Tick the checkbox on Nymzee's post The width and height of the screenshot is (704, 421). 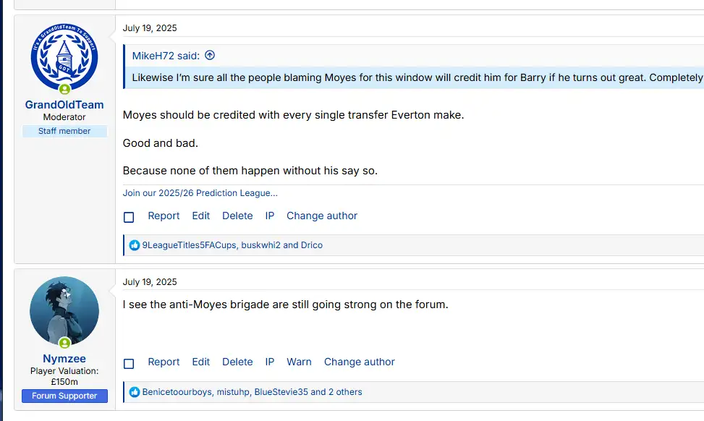click(129, 363)
